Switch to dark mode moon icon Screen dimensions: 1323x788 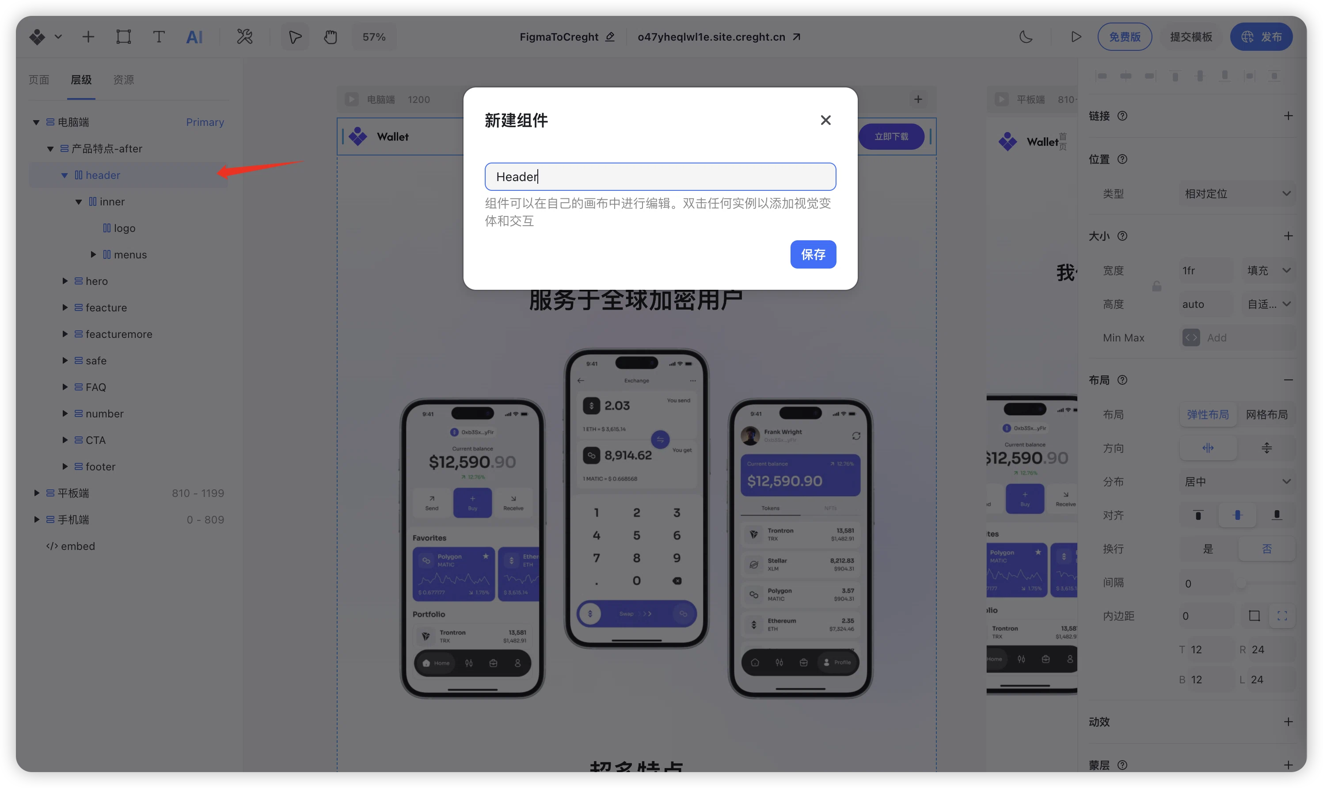(1026, 37)
